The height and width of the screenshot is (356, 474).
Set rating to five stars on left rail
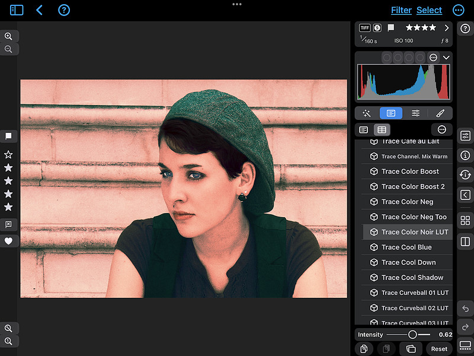[8, 206]
